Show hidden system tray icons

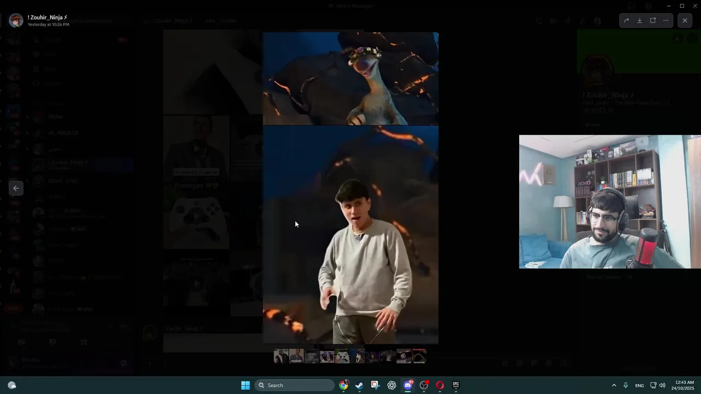(614, 385)
